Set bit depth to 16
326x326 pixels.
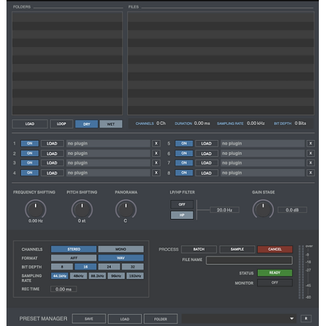pos(86,267)
